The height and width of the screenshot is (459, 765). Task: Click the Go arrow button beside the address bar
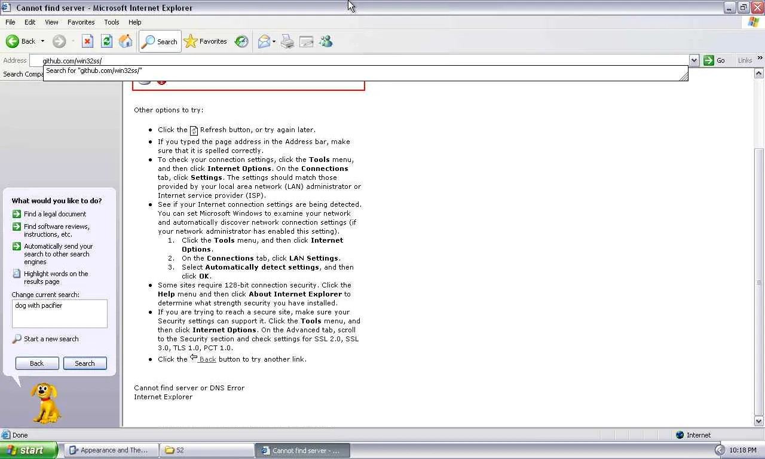point(715,60)
